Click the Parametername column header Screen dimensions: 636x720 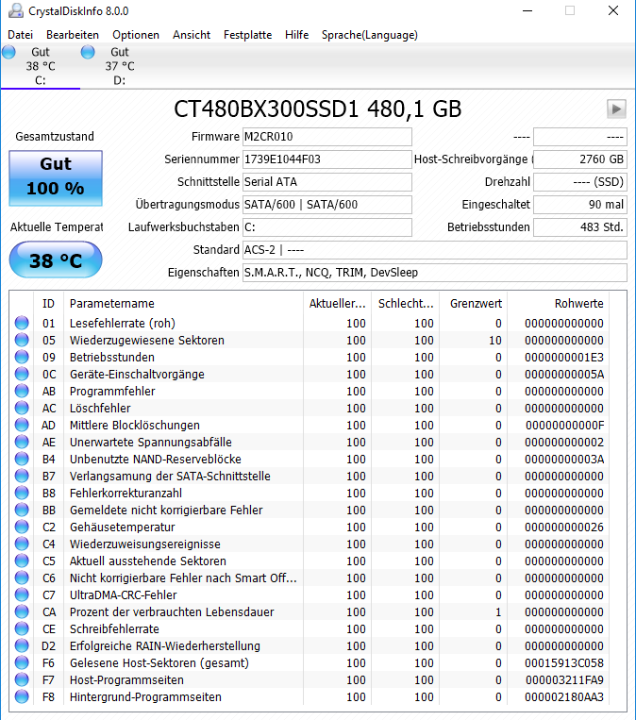point(183,304)
